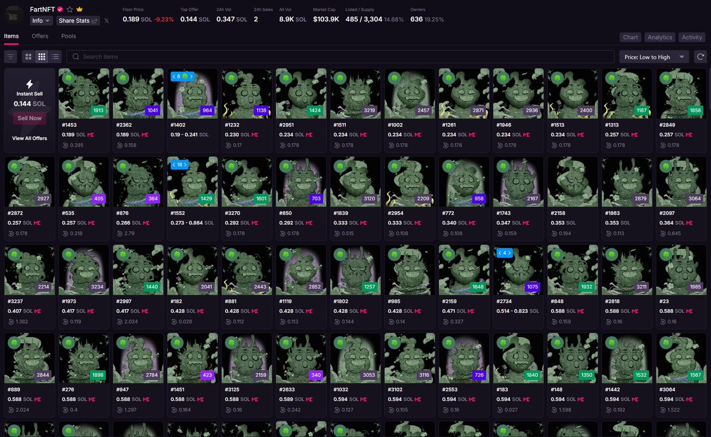Click the clover badge on item #1453

[x=69, y=77]
